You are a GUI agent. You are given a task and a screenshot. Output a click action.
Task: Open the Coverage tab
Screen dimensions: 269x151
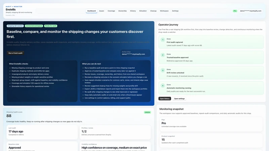[111, 11]
